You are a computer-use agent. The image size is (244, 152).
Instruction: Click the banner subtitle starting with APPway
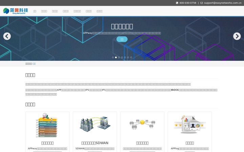(122, 33)
